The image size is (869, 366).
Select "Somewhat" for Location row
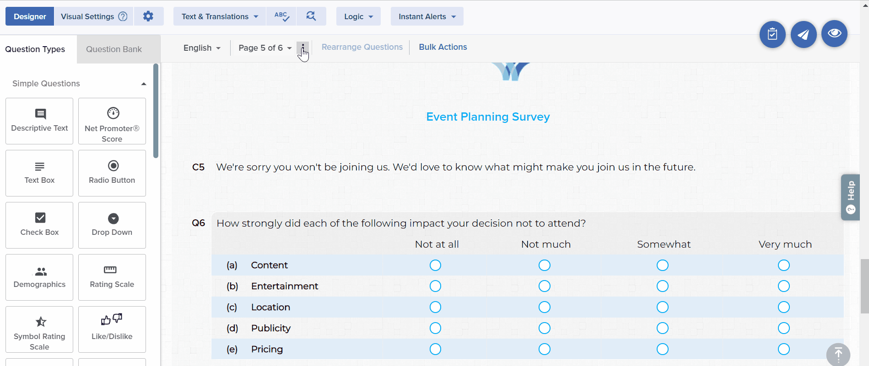662,308
